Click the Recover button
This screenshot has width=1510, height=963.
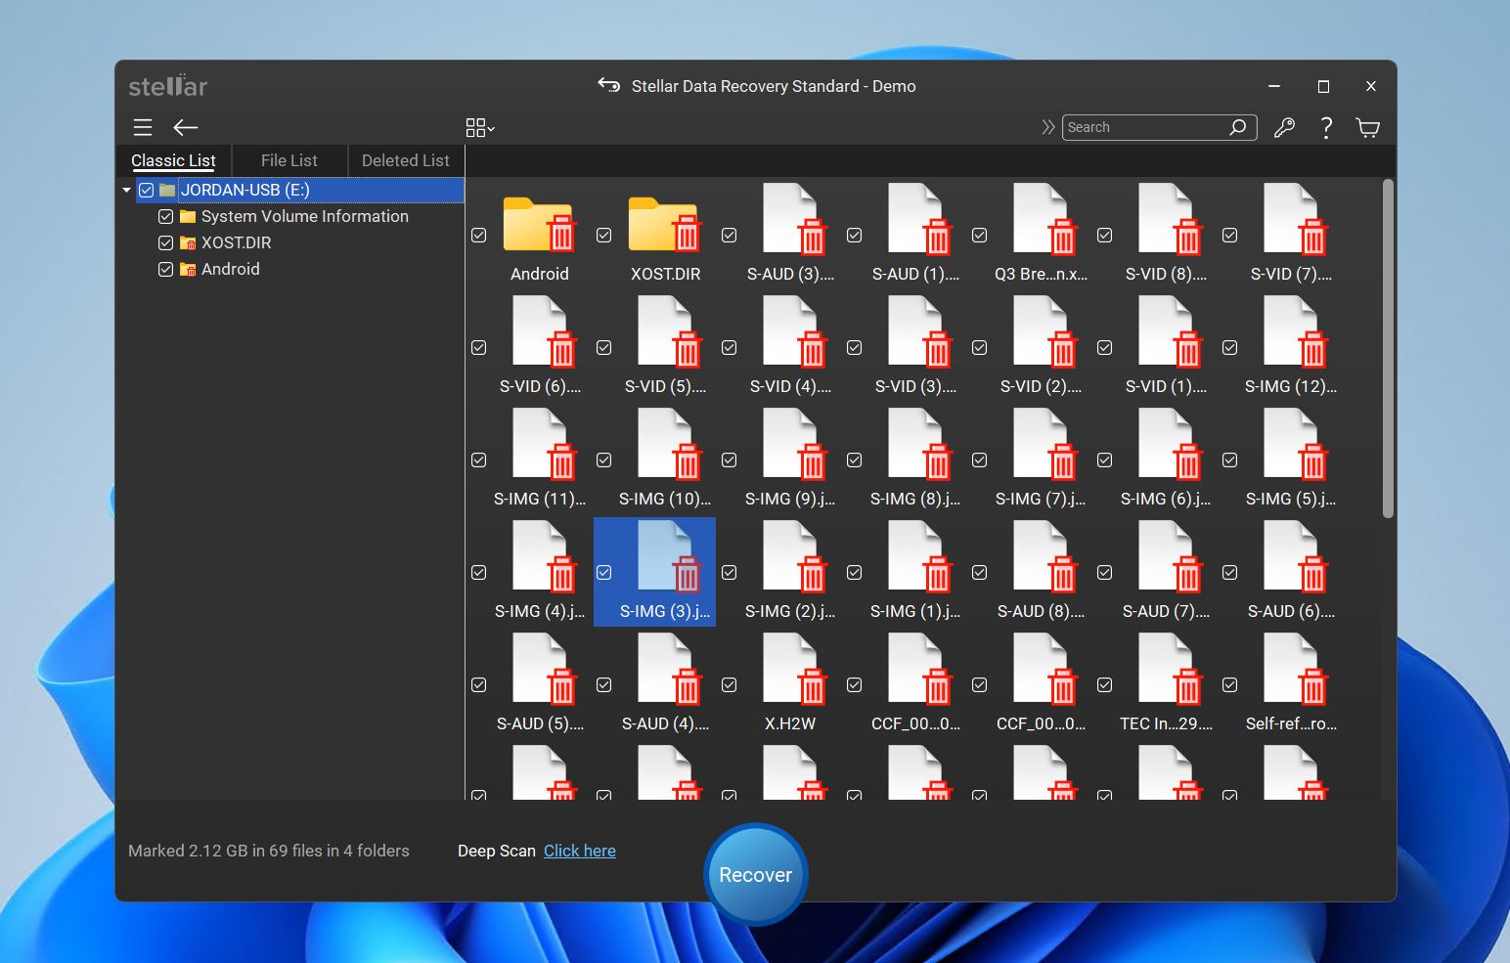click(754, 873)
